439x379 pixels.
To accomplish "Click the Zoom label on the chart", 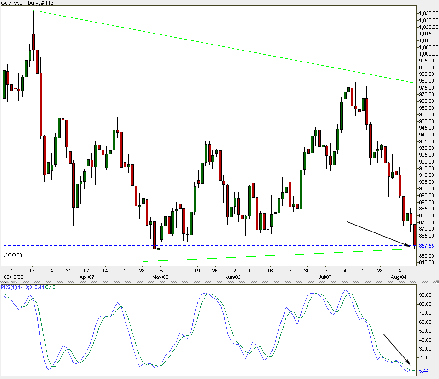I will [x=13, y=255].
